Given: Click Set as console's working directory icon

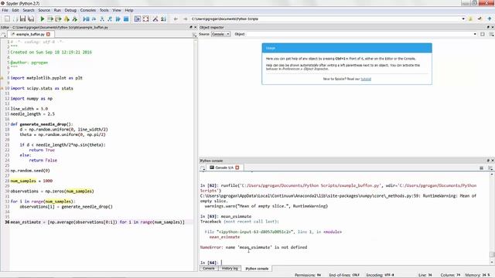Looking at the screenshot, I should 480,19.
